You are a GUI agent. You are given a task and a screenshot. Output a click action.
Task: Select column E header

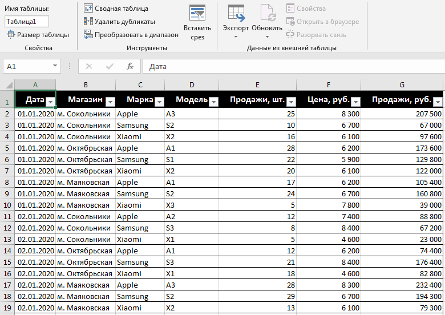coord(257,85)
